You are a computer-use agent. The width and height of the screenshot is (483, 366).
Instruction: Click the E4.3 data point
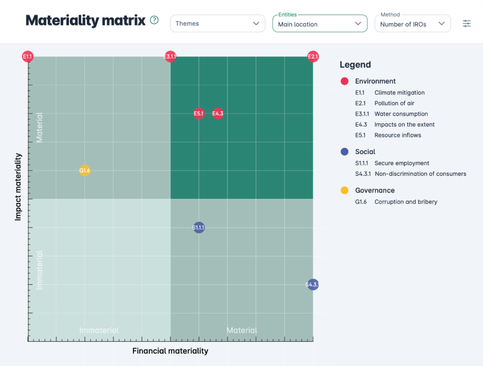[x=217, y=114]
